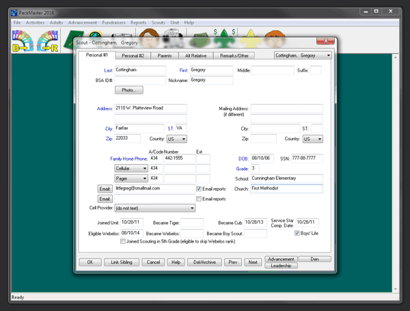Click main window scrollbar down arrow
The width and height of the screenshot is (410, 311).
click(396, 289)
